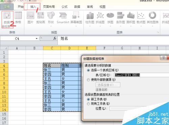Click cell C4 containing 姓名
The image size is (169, 125).
pos(52,65)
